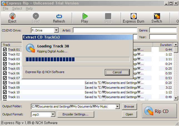Expand the Output Format .mp3 dropdown
The height and width of the screenshot is (126, 179).
point(53,114)
